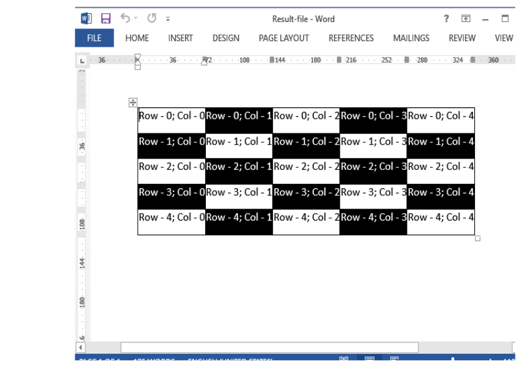Click cell Row - 4; Col - 0
The image size is (528, 369).
(172, 222)
